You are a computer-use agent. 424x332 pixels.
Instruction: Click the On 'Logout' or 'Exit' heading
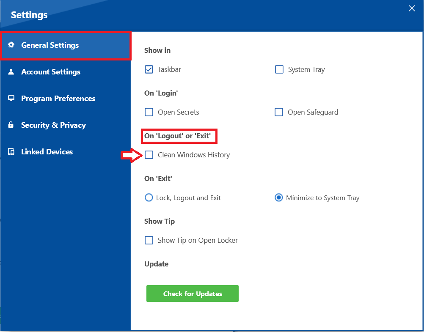pyautogui.click(x=177, y=136)
